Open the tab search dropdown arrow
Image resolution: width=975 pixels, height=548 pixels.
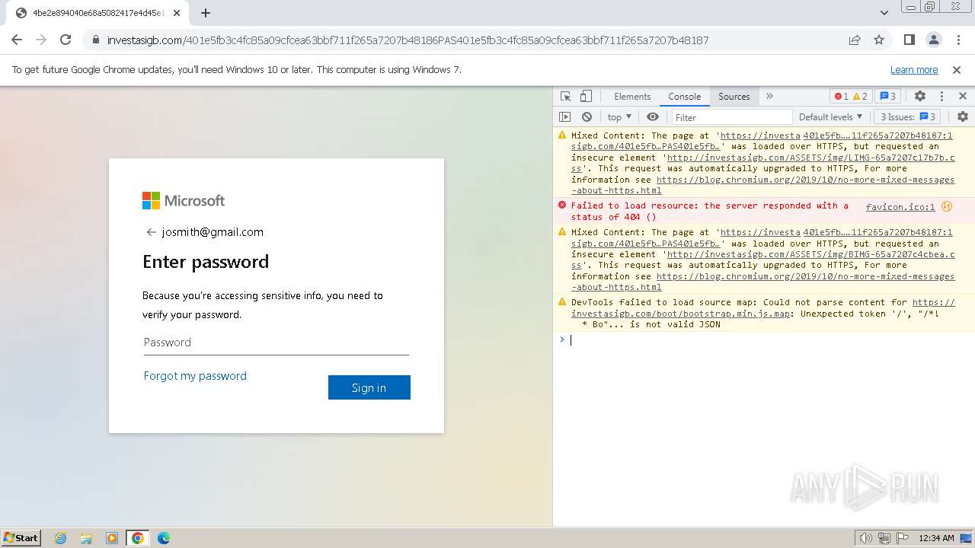point(884,13)
